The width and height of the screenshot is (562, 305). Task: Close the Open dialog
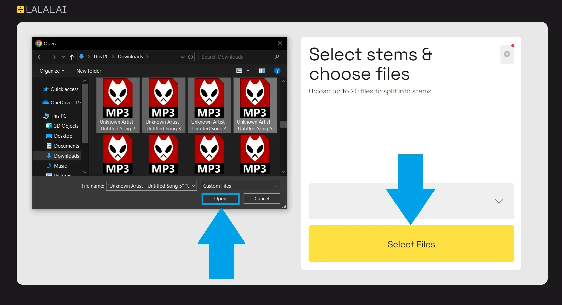[280, 43]
